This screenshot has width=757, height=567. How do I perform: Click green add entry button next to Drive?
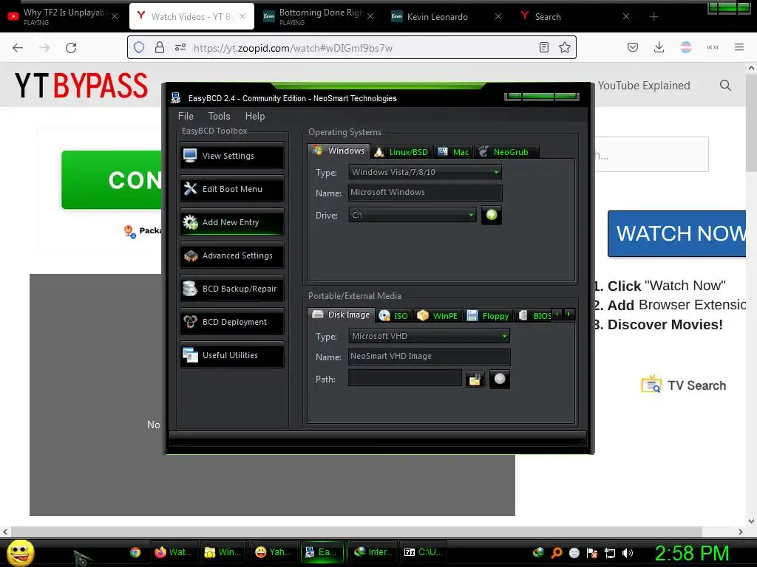point(492,215)
